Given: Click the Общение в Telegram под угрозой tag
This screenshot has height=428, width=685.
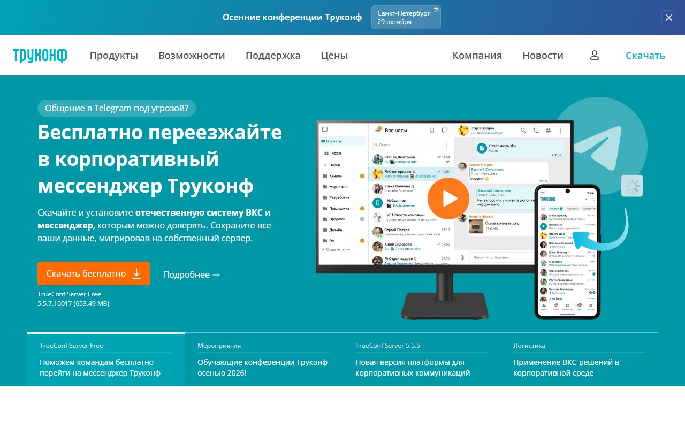Looking at the screenshot, I should [117, 108].
